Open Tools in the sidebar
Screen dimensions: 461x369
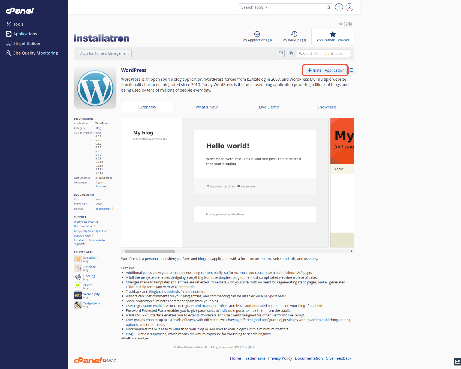click(15, 24)
